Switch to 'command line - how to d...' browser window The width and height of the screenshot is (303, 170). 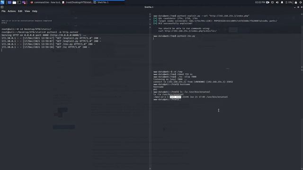45,2
